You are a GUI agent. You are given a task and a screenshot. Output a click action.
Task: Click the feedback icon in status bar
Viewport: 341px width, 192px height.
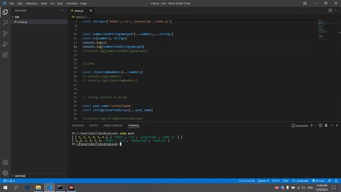(x=330, y=181)
